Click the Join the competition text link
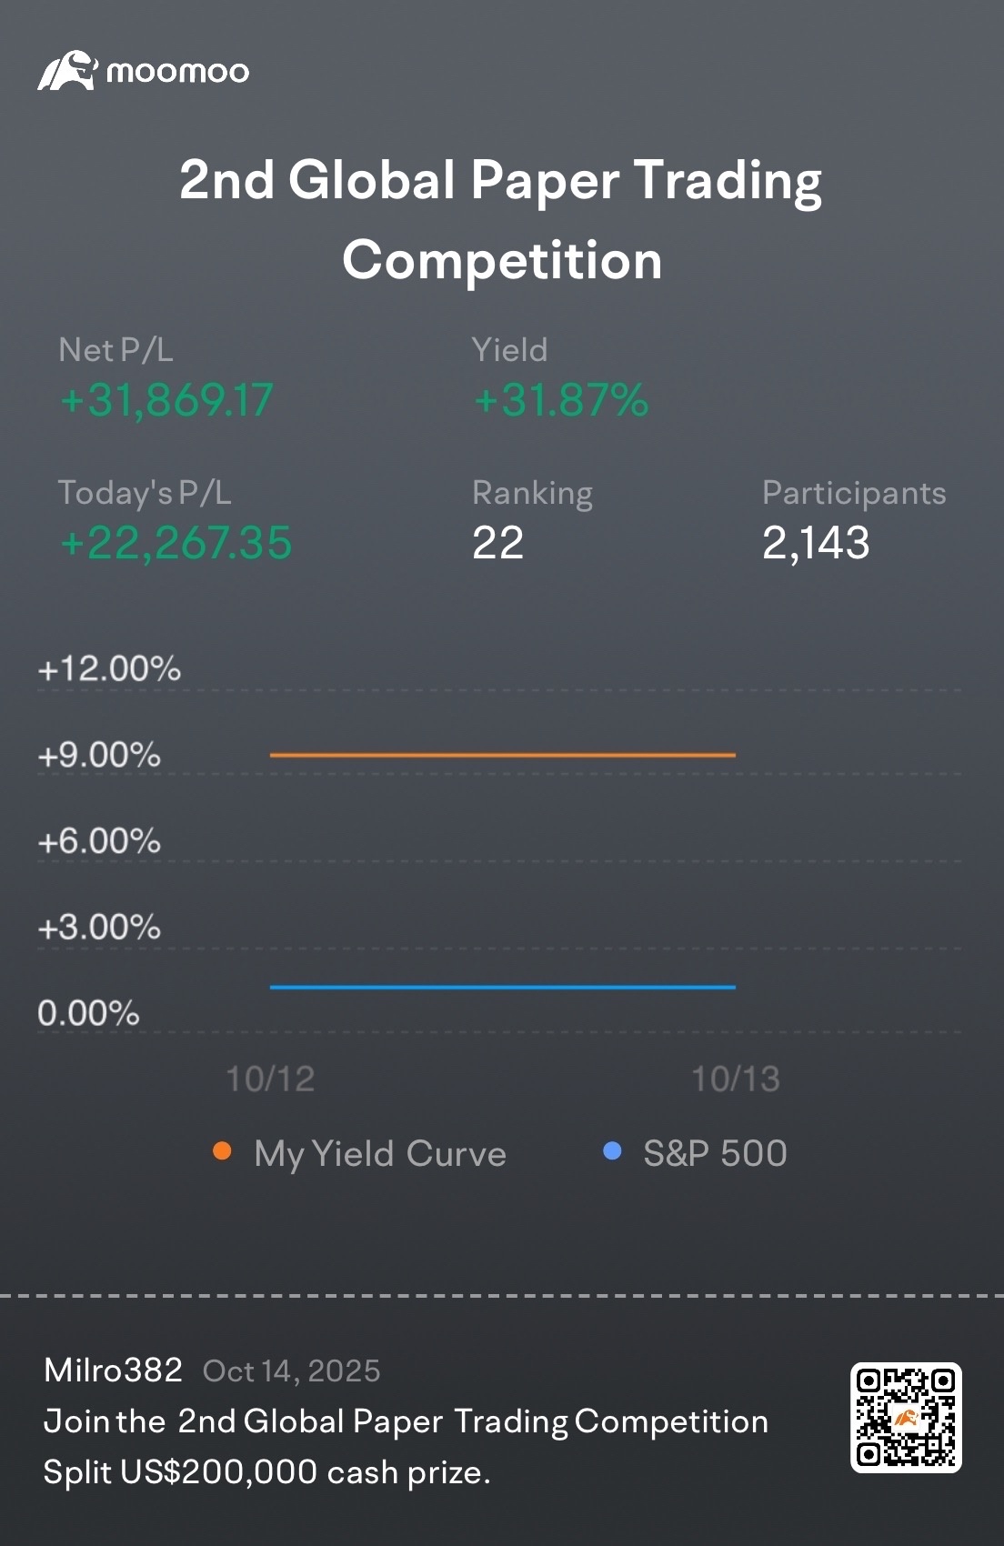This screenshot has width=1004, height=1546. [406, 1421]
